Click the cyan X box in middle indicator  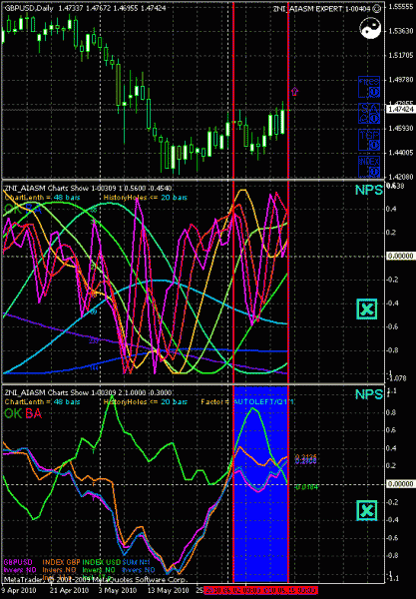pyautogui.click(x=367, y=309)
